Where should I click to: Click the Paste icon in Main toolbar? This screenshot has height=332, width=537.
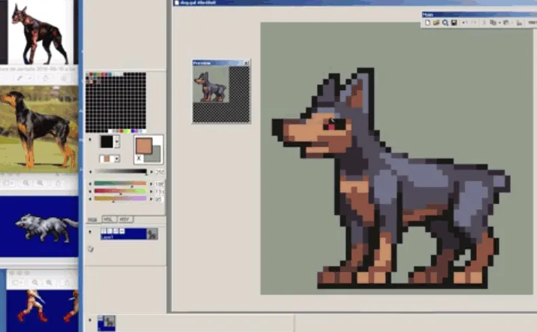point(506,23)
